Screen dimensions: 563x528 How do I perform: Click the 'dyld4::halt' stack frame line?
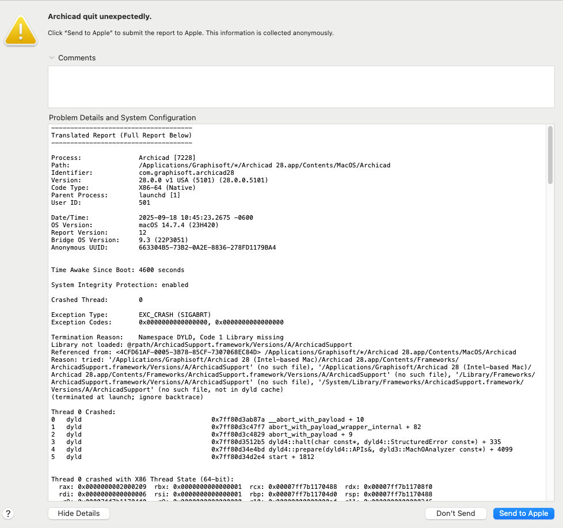coord(276,442)
